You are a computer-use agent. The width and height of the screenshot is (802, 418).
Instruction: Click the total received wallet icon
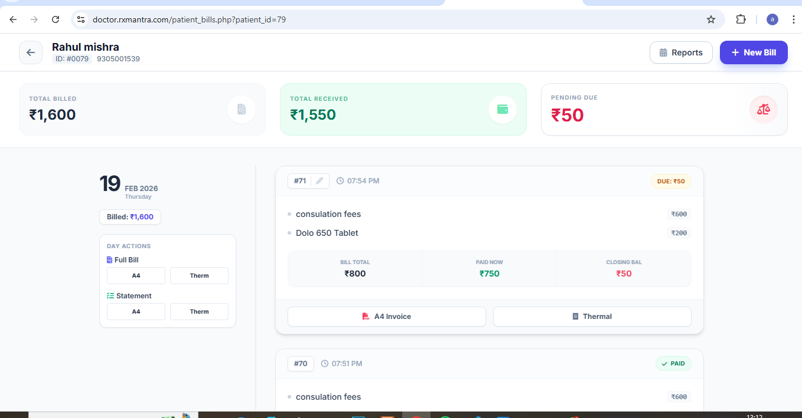(x=502, y=110)
